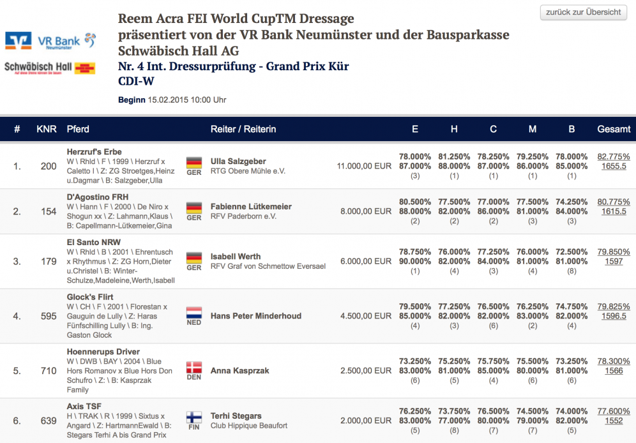Click the 'Gesamt' column header

point(614,129)
